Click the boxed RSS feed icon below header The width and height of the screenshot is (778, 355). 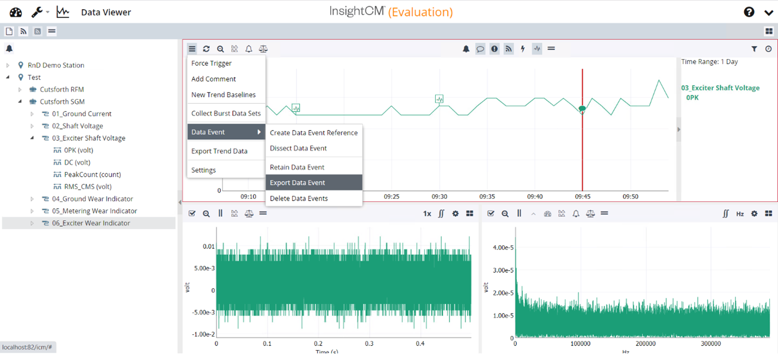(x=38, y=32)
